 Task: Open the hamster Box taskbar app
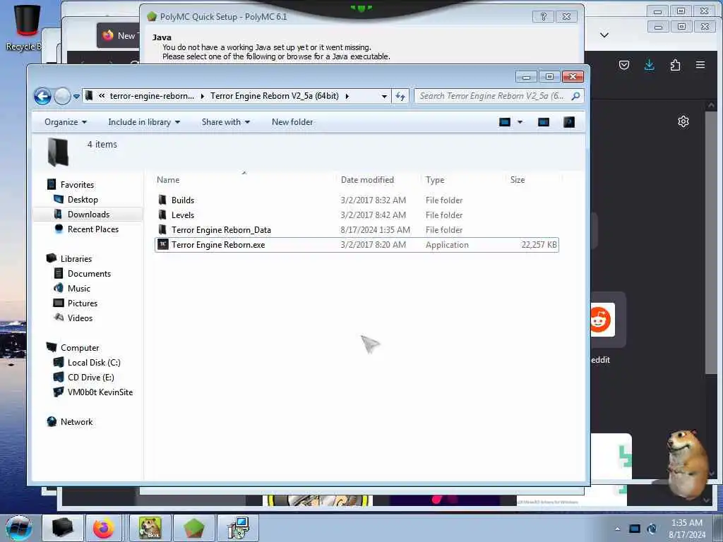point(150,528)
